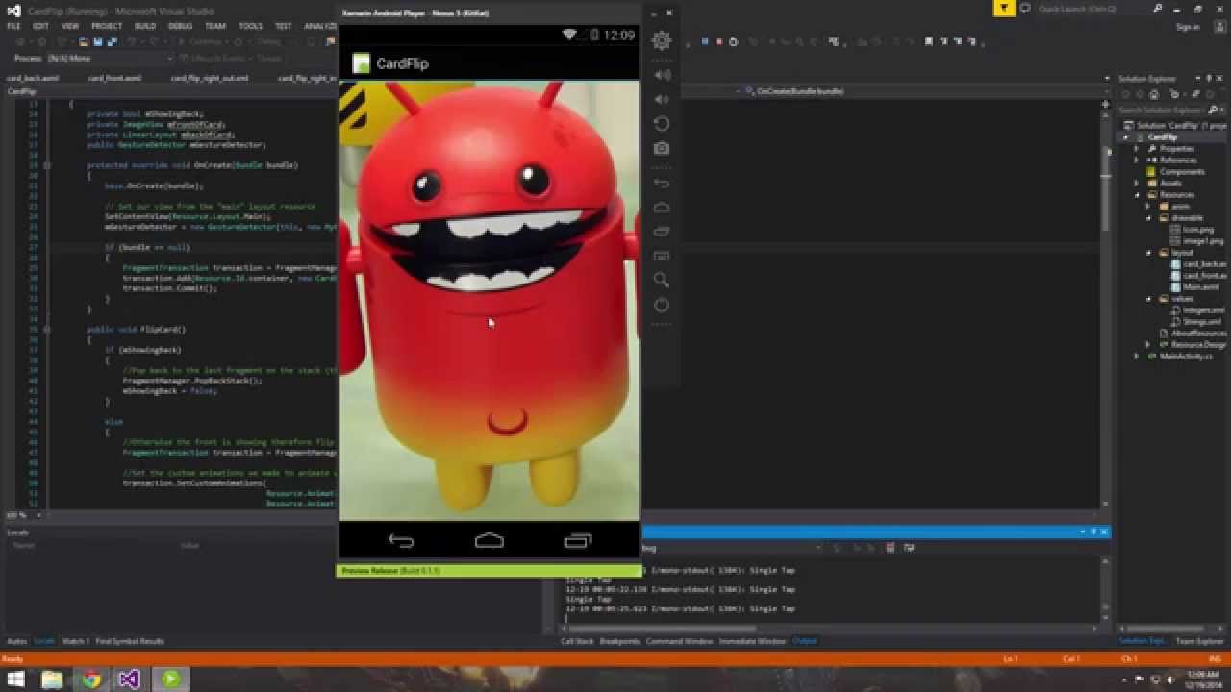
Task: Click Recent apps icon in Player sidebar
Action: pos(661,231)
